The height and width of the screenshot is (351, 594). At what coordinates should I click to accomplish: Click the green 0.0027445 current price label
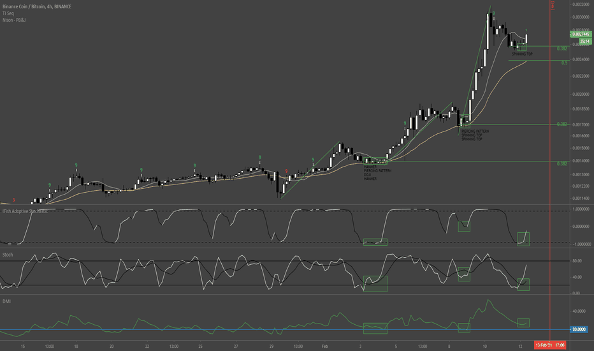coord(581,34)
